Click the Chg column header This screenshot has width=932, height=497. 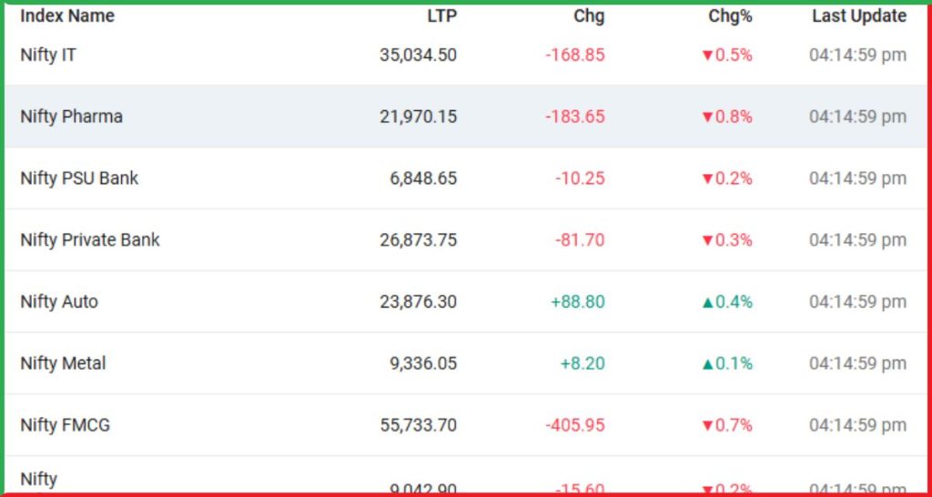pyautogui.click(x=589, y=16)
